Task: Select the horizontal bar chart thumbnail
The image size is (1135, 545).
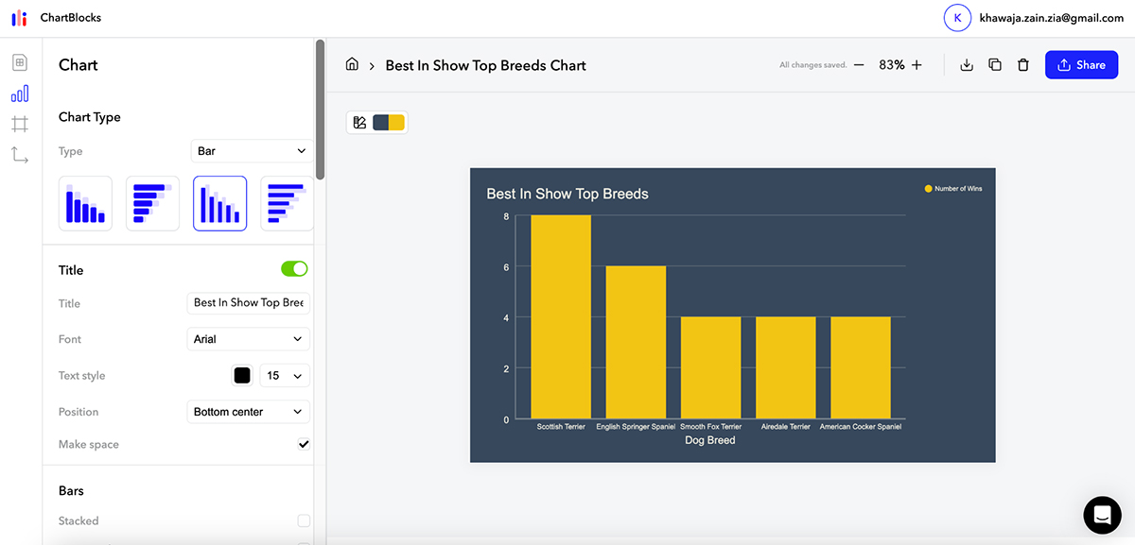Action: pos(152,203)
